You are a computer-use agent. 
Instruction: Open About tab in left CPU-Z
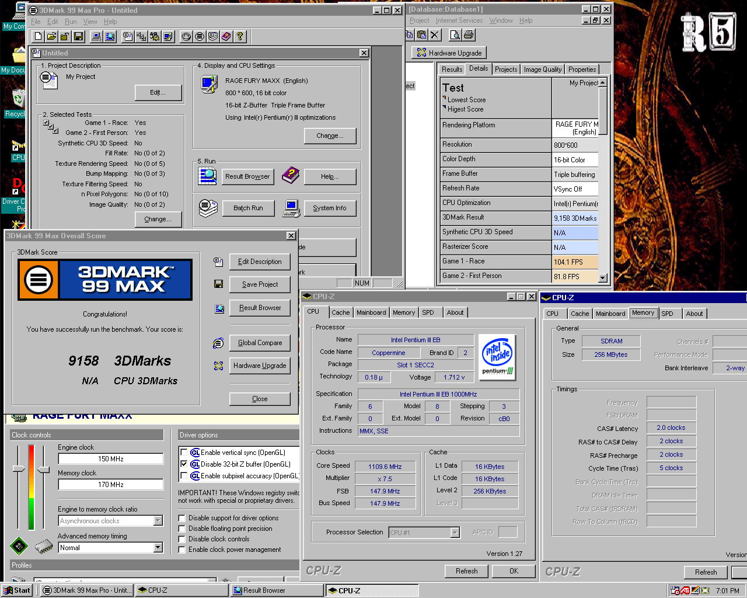coord(455,312)
